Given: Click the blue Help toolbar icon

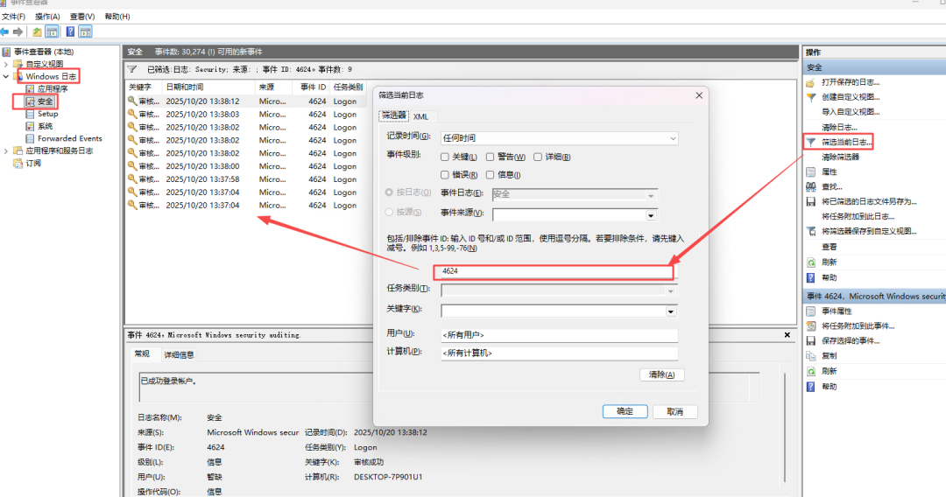Looking at the screenshot, I should point(71,31).
